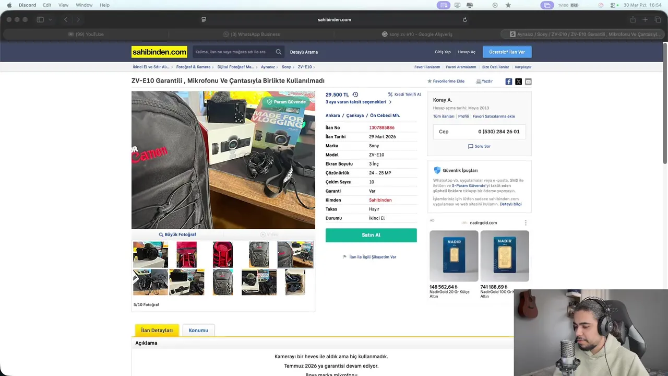Click the macOS menu bar star icon
The image size is (668, 376).
pyautogui.click(x=508, y=5)
